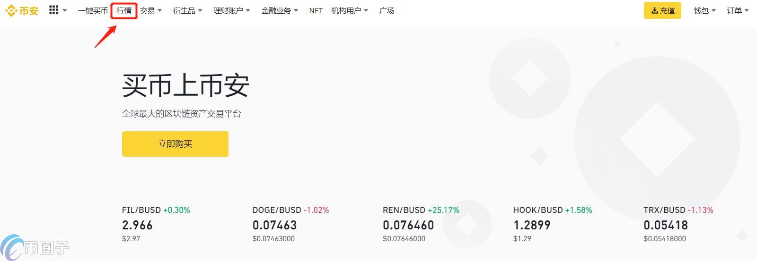Click the TRX price 0.05418
This screenshot has height=261, width=757.
click(666, 225)
